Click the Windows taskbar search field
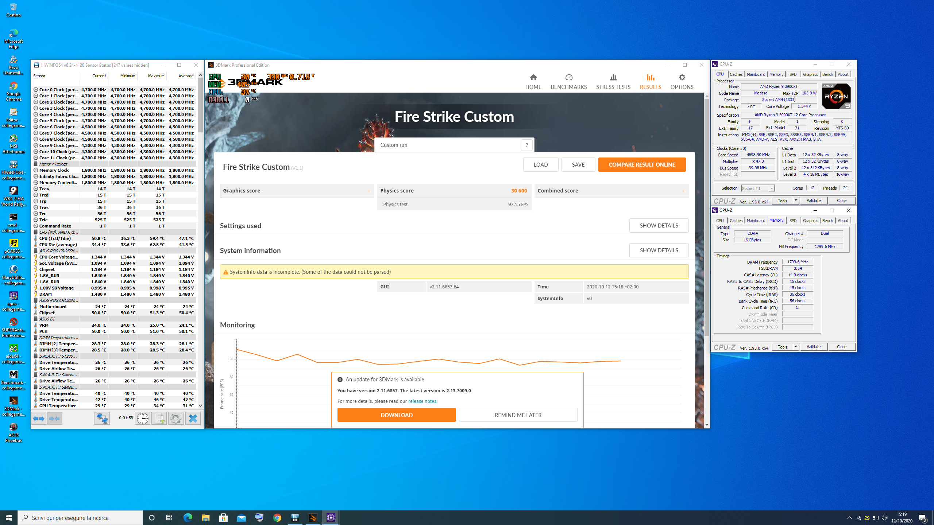Image resolution: width=934 pixels, height=525 pixels. pos(80,518)
